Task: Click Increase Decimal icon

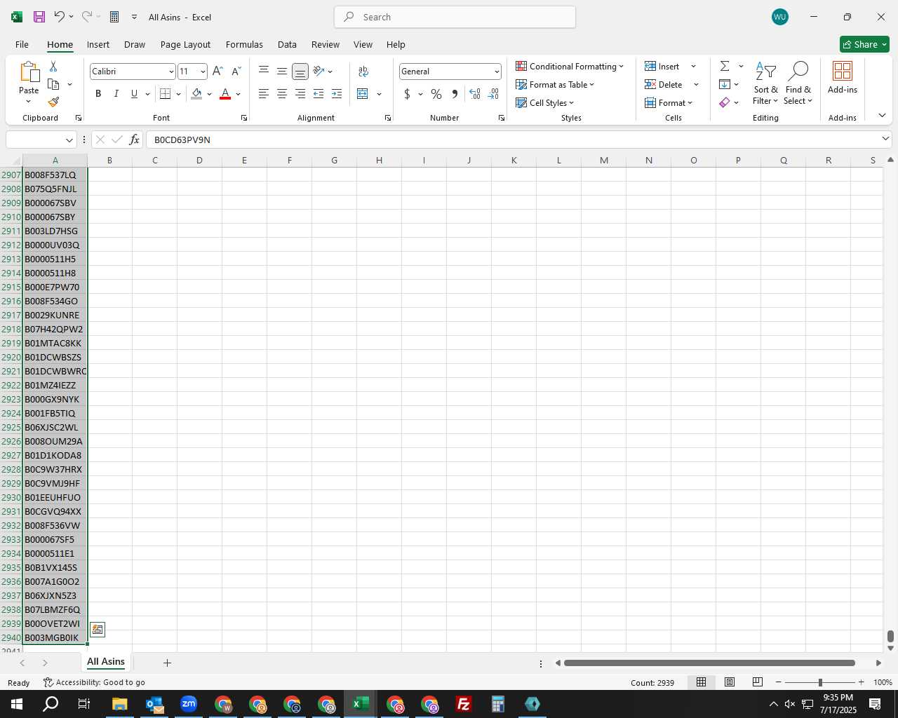Action: point(475,94)
